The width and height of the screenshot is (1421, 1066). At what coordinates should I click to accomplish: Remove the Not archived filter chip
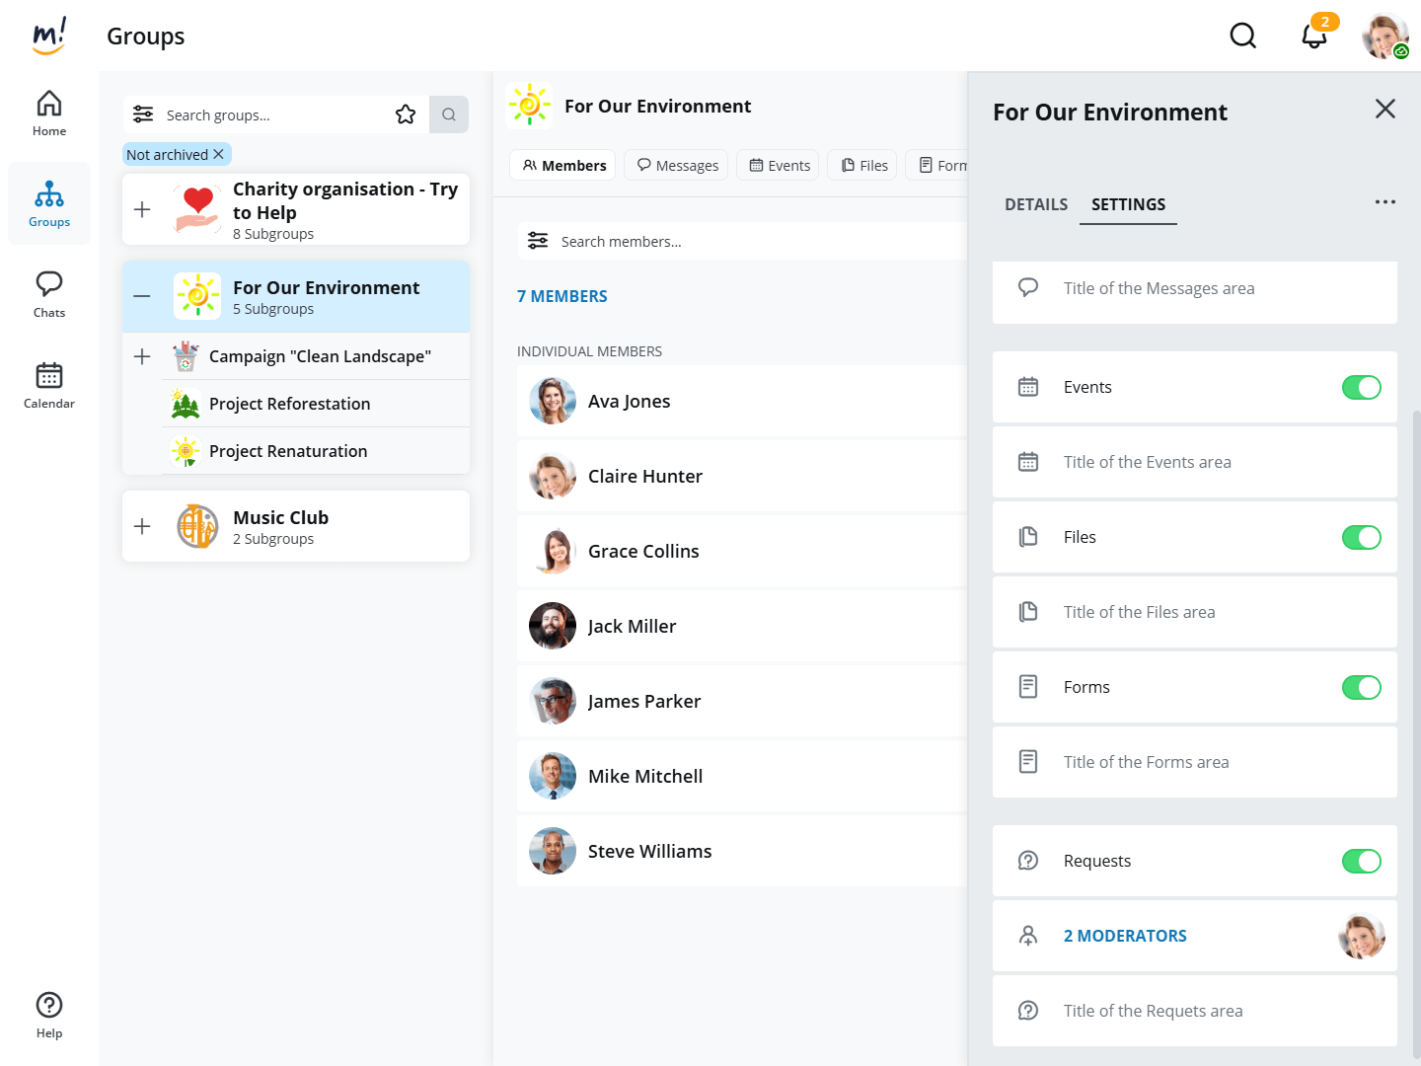219,155
